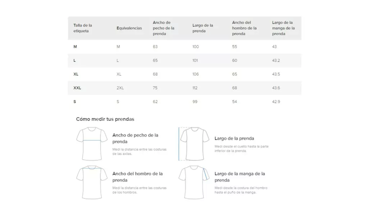Click the chest width t-shirt diagram
368x207 pixels.
click(x=92, y=144)
